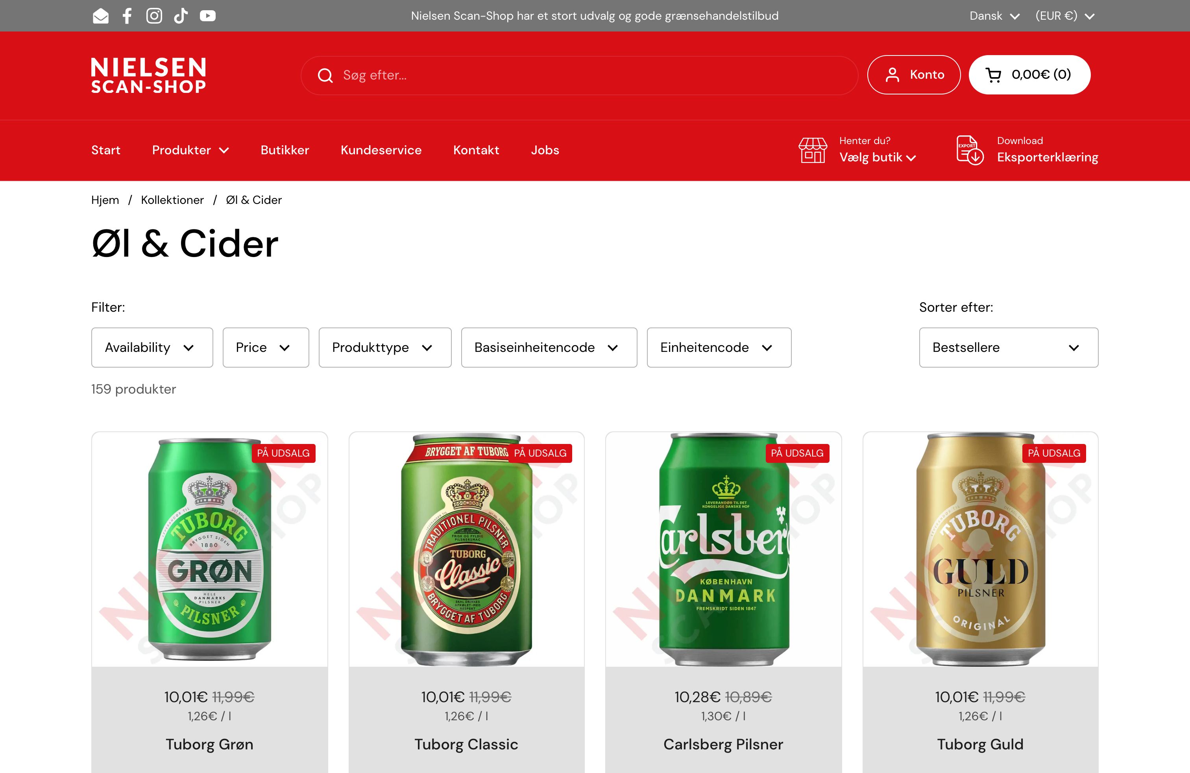The height and width of the screenshot is (773, 1190).
Task: Open the TikTok social icon
Action: click(181, 16)
